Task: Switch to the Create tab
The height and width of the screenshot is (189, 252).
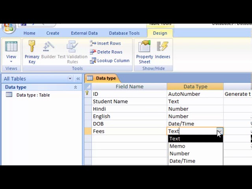Action: 53,33
